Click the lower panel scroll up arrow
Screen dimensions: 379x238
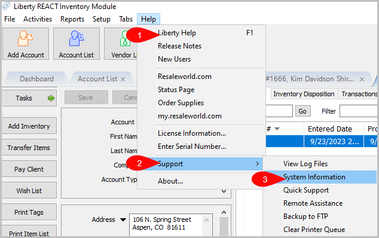[224, 212]
